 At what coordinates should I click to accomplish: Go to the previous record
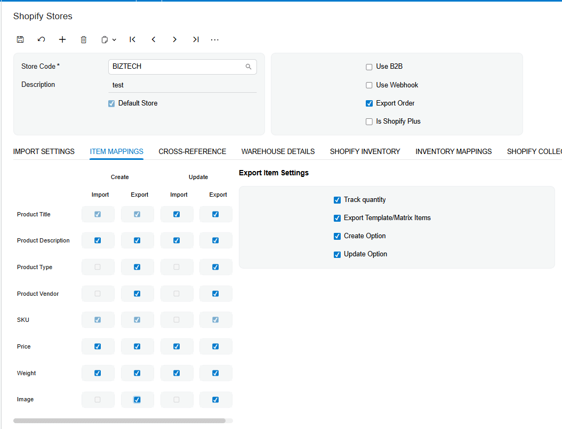[154, 39]
